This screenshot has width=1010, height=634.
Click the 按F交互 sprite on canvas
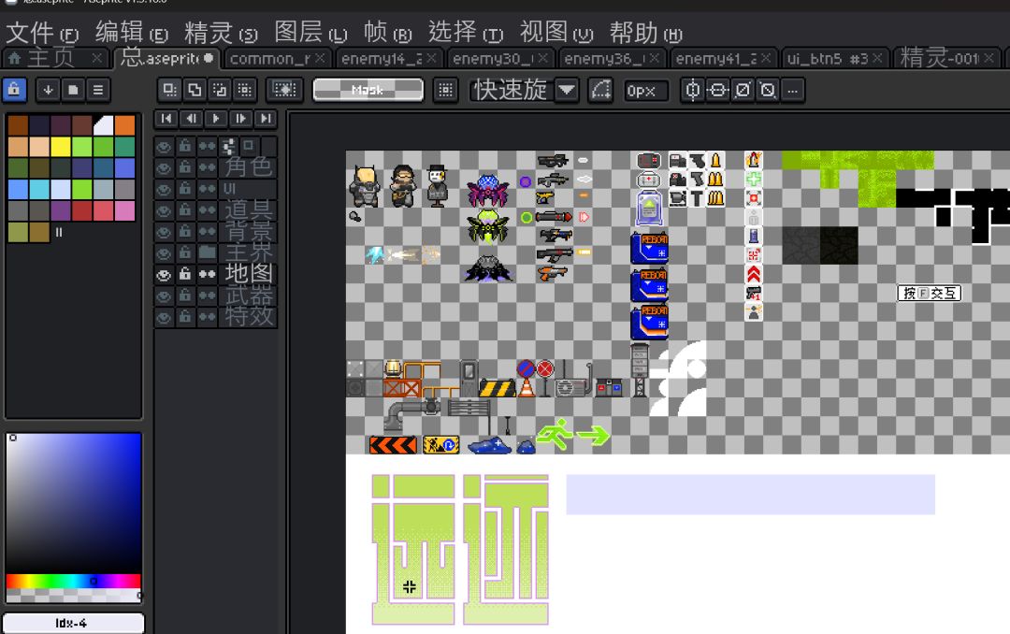[x=929, y=294]
